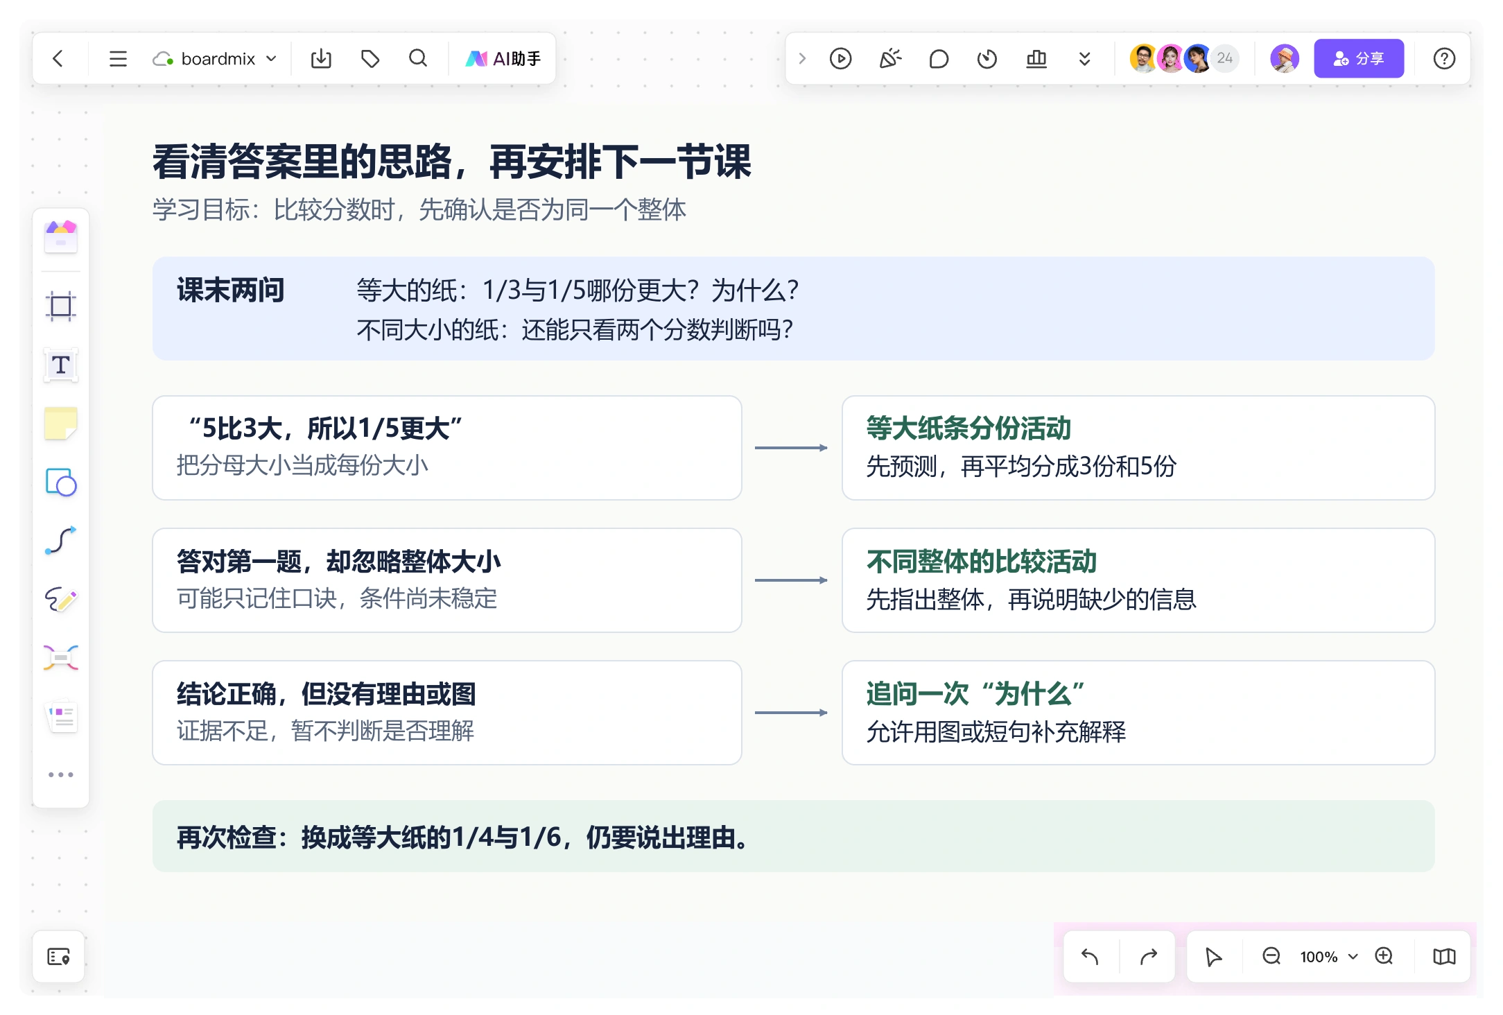Open the minimap location panel icon

click(59, 957)
